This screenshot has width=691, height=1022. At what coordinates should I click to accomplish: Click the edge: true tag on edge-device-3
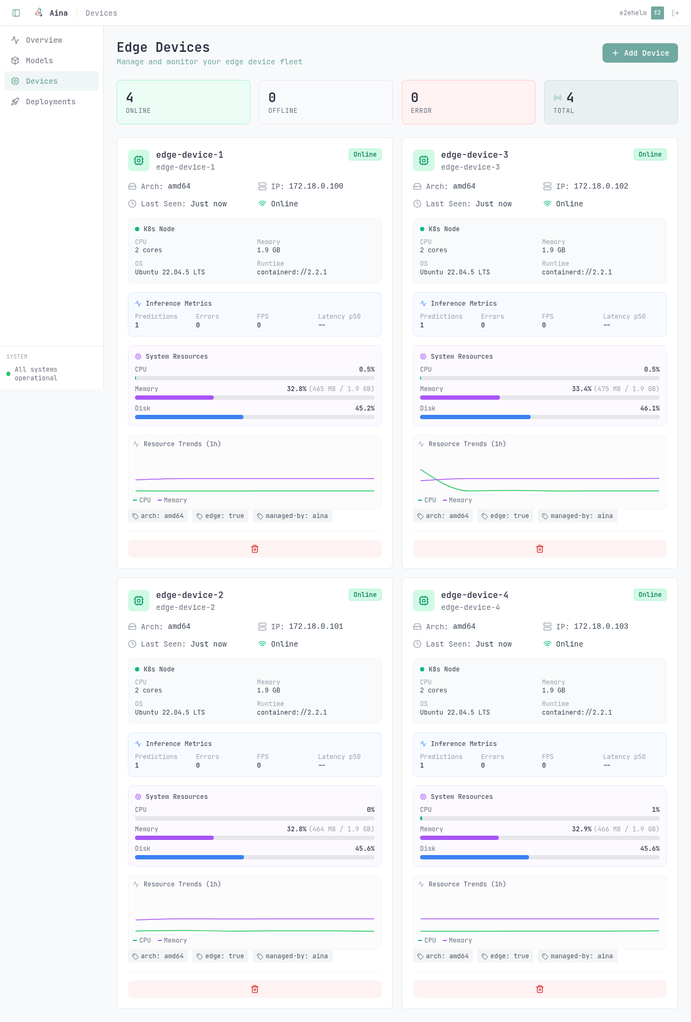coord(505,516)
